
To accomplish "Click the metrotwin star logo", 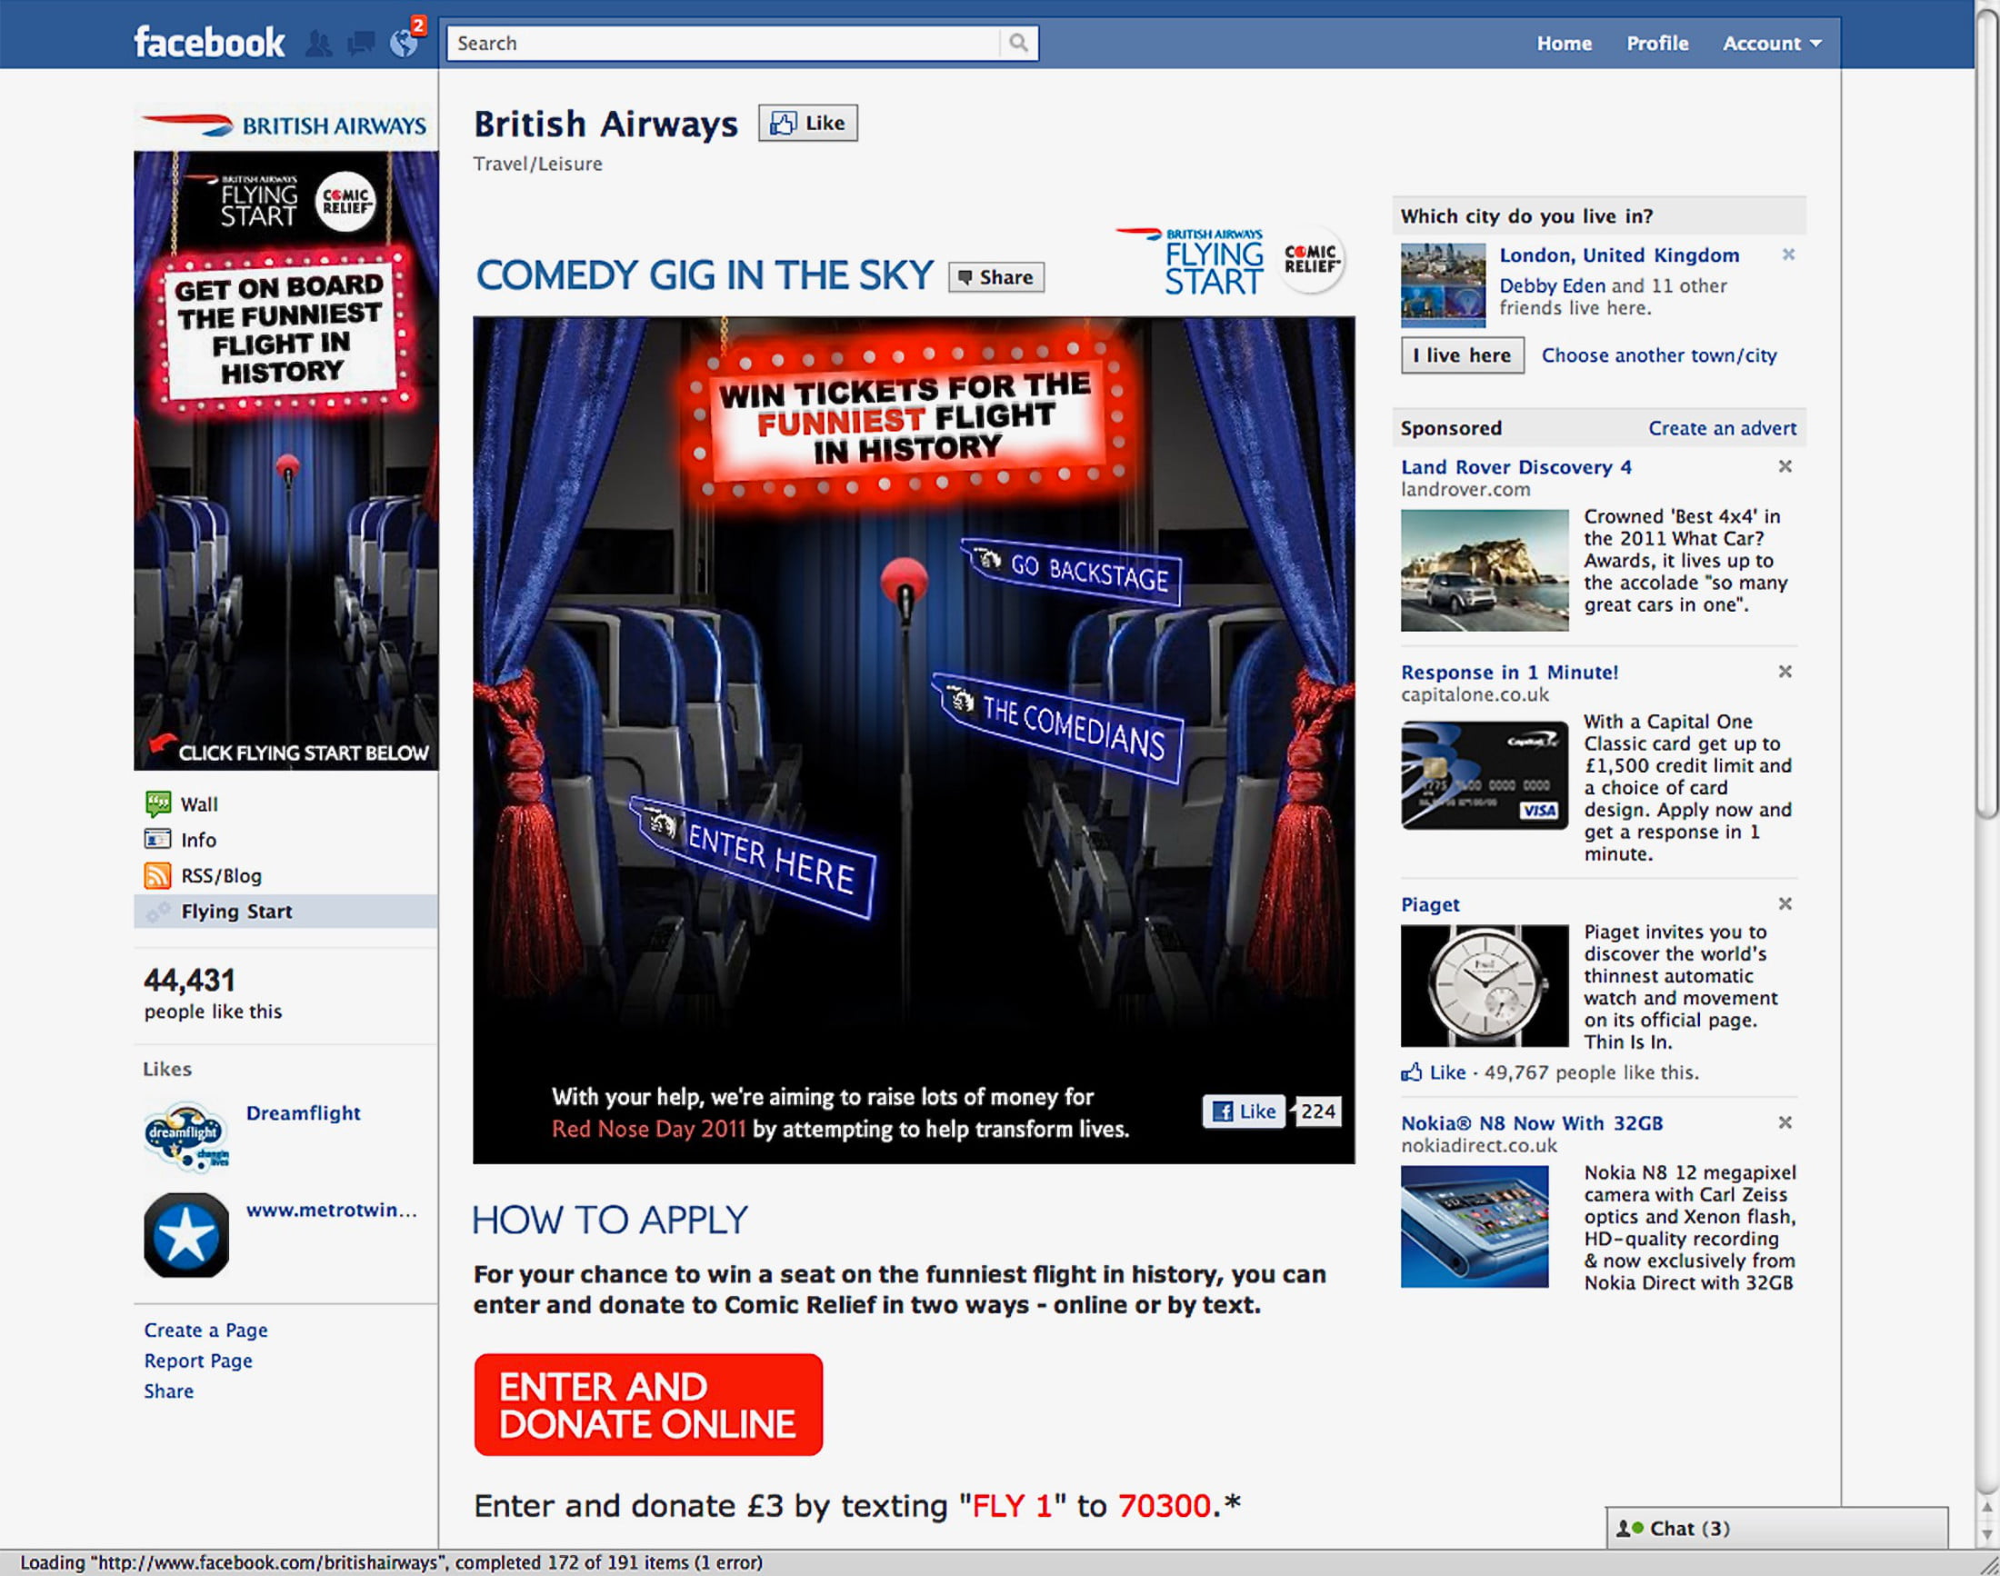I will point(186,1235).
